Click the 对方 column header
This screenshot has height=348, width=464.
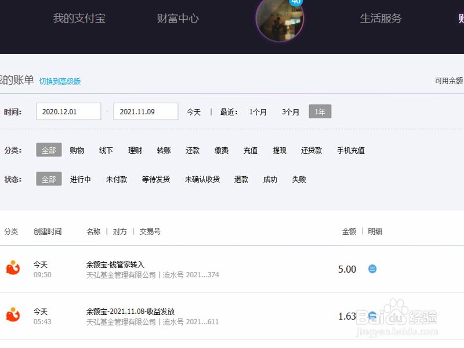(119, 231)
